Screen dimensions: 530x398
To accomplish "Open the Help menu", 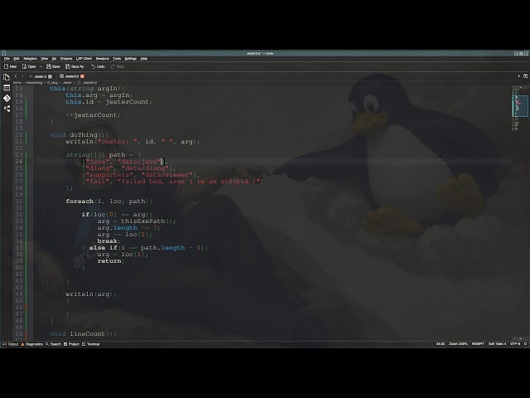I will click(143, 59).
